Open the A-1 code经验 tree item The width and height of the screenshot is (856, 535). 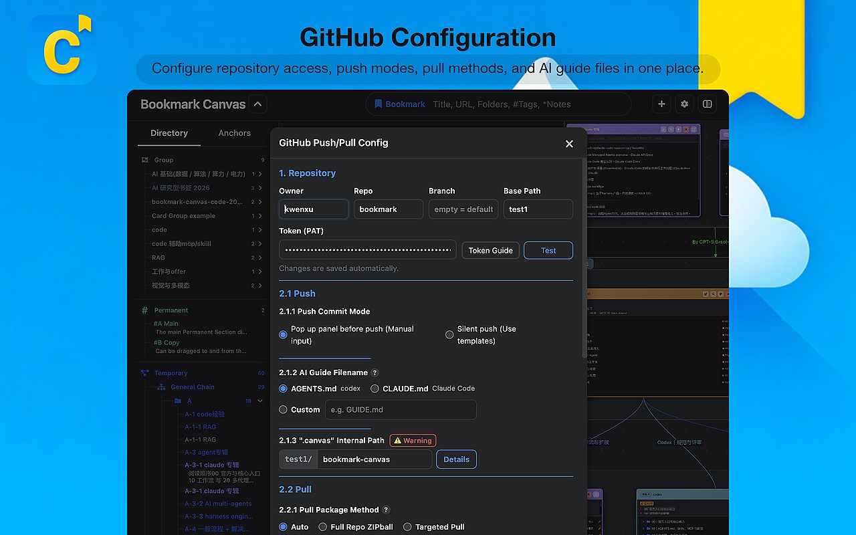[205, 415]
